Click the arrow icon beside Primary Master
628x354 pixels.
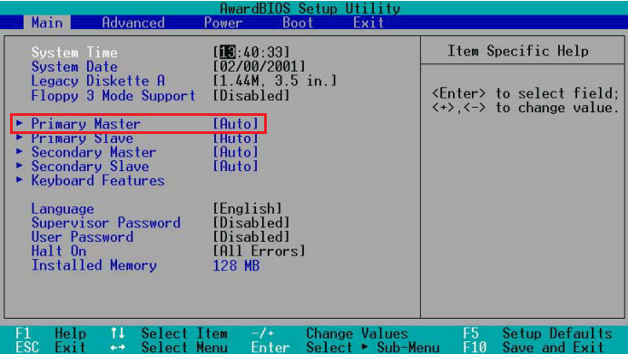19,123
